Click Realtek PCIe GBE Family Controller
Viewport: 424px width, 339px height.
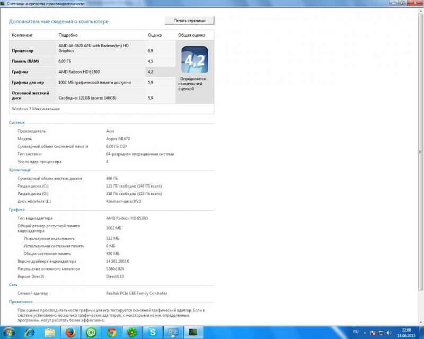(x=137, y=293)
